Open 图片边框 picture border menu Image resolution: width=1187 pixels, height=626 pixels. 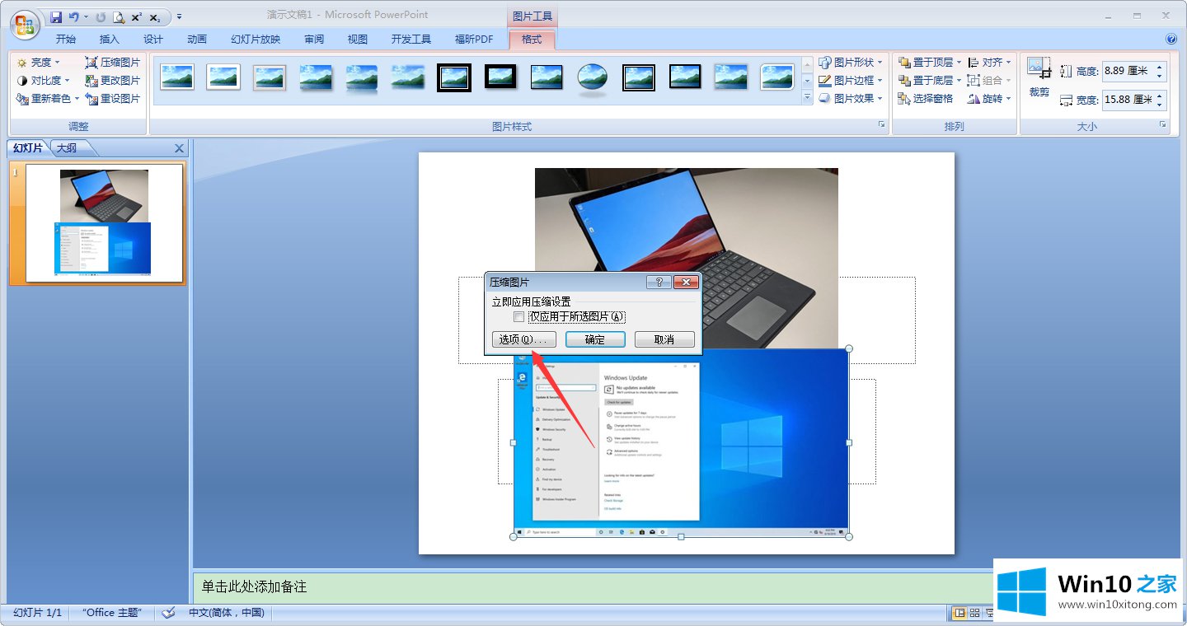(x=850, y=81)
